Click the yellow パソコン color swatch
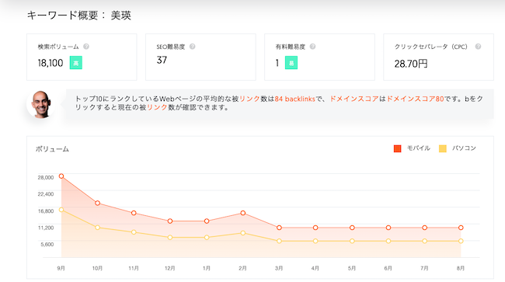Screen dimensions: 505x282 click(443, 148)
